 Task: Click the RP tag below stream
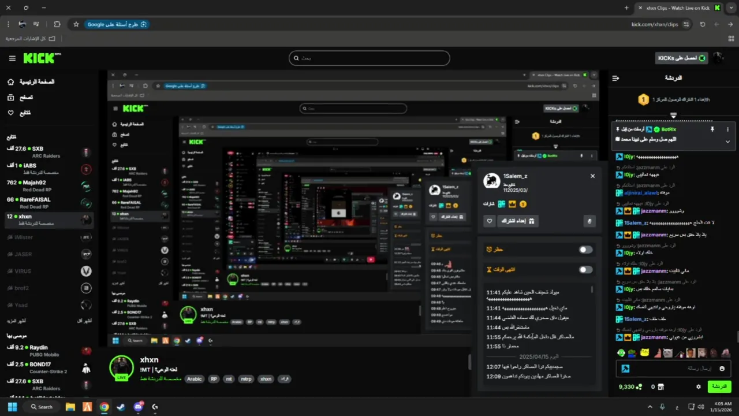pos(214,379)
